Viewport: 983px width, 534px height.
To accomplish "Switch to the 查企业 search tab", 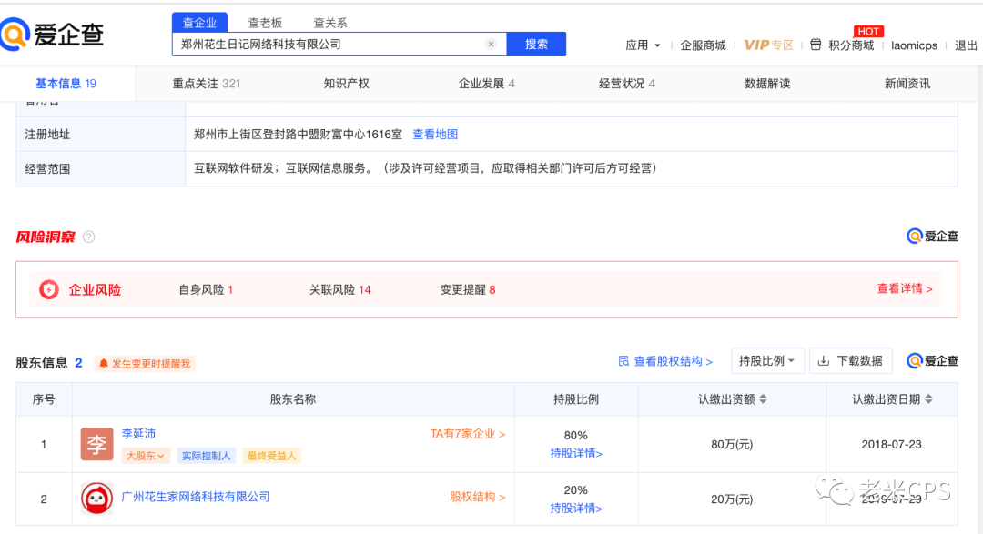I will tap(199, 23).
